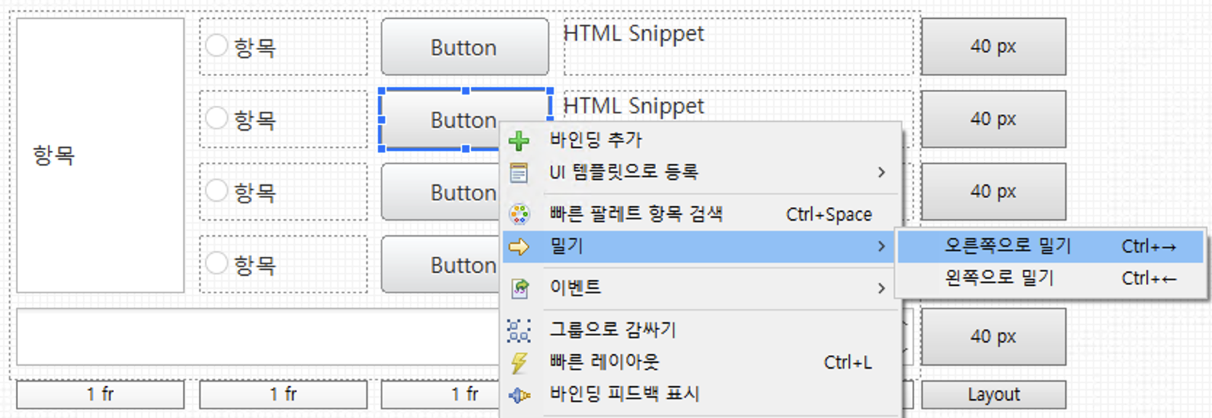Click the lightning icon for 빠른 레이아웃
This screenshot has width=1212, height=418.
[x=519, y=363]
